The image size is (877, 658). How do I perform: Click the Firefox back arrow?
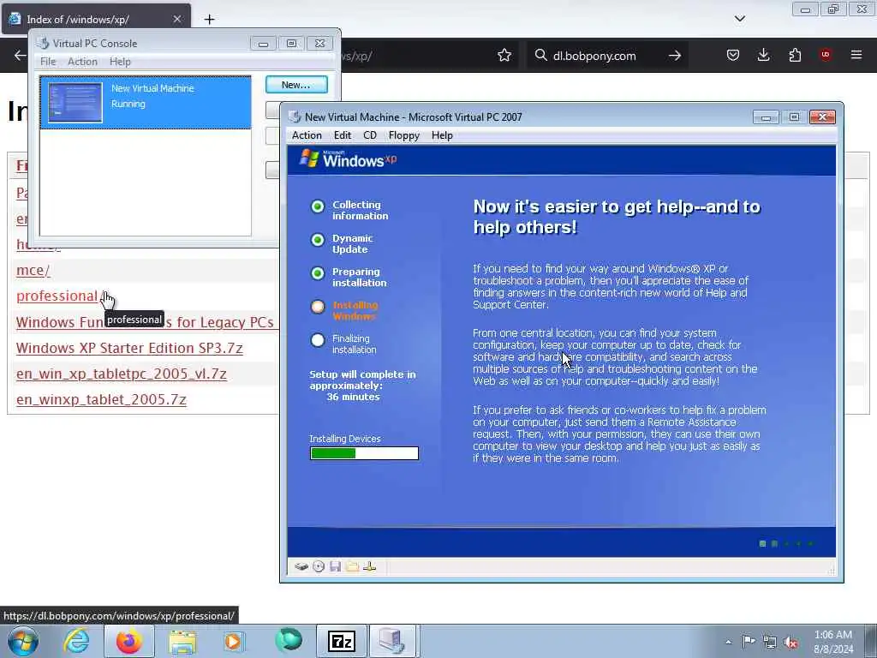21,55
